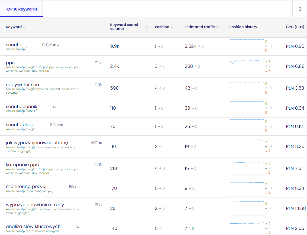
Task: Click speech-bubble icon in copywriter seo row
Action: coord(97,85)
